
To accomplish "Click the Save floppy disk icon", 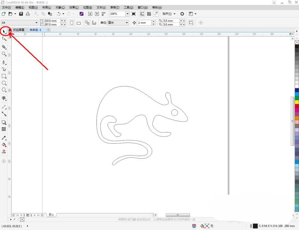I will click(21, 14).
